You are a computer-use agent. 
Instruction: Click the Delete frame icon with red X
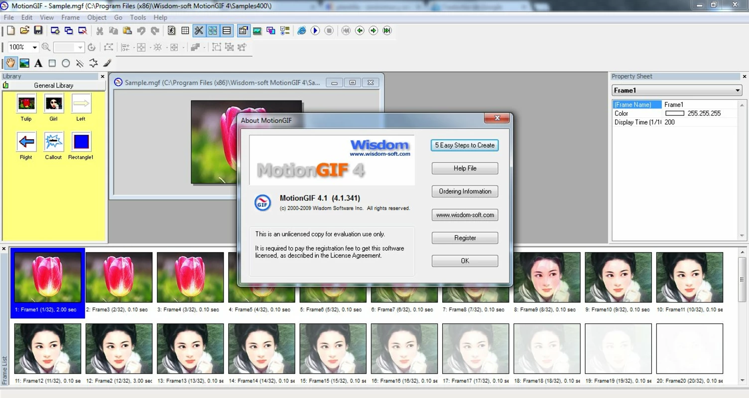coord(83,30)
